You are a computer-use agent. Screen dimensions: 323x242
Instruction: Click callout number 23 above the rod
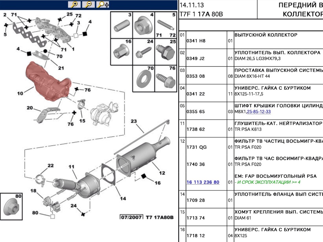point(134,121)
